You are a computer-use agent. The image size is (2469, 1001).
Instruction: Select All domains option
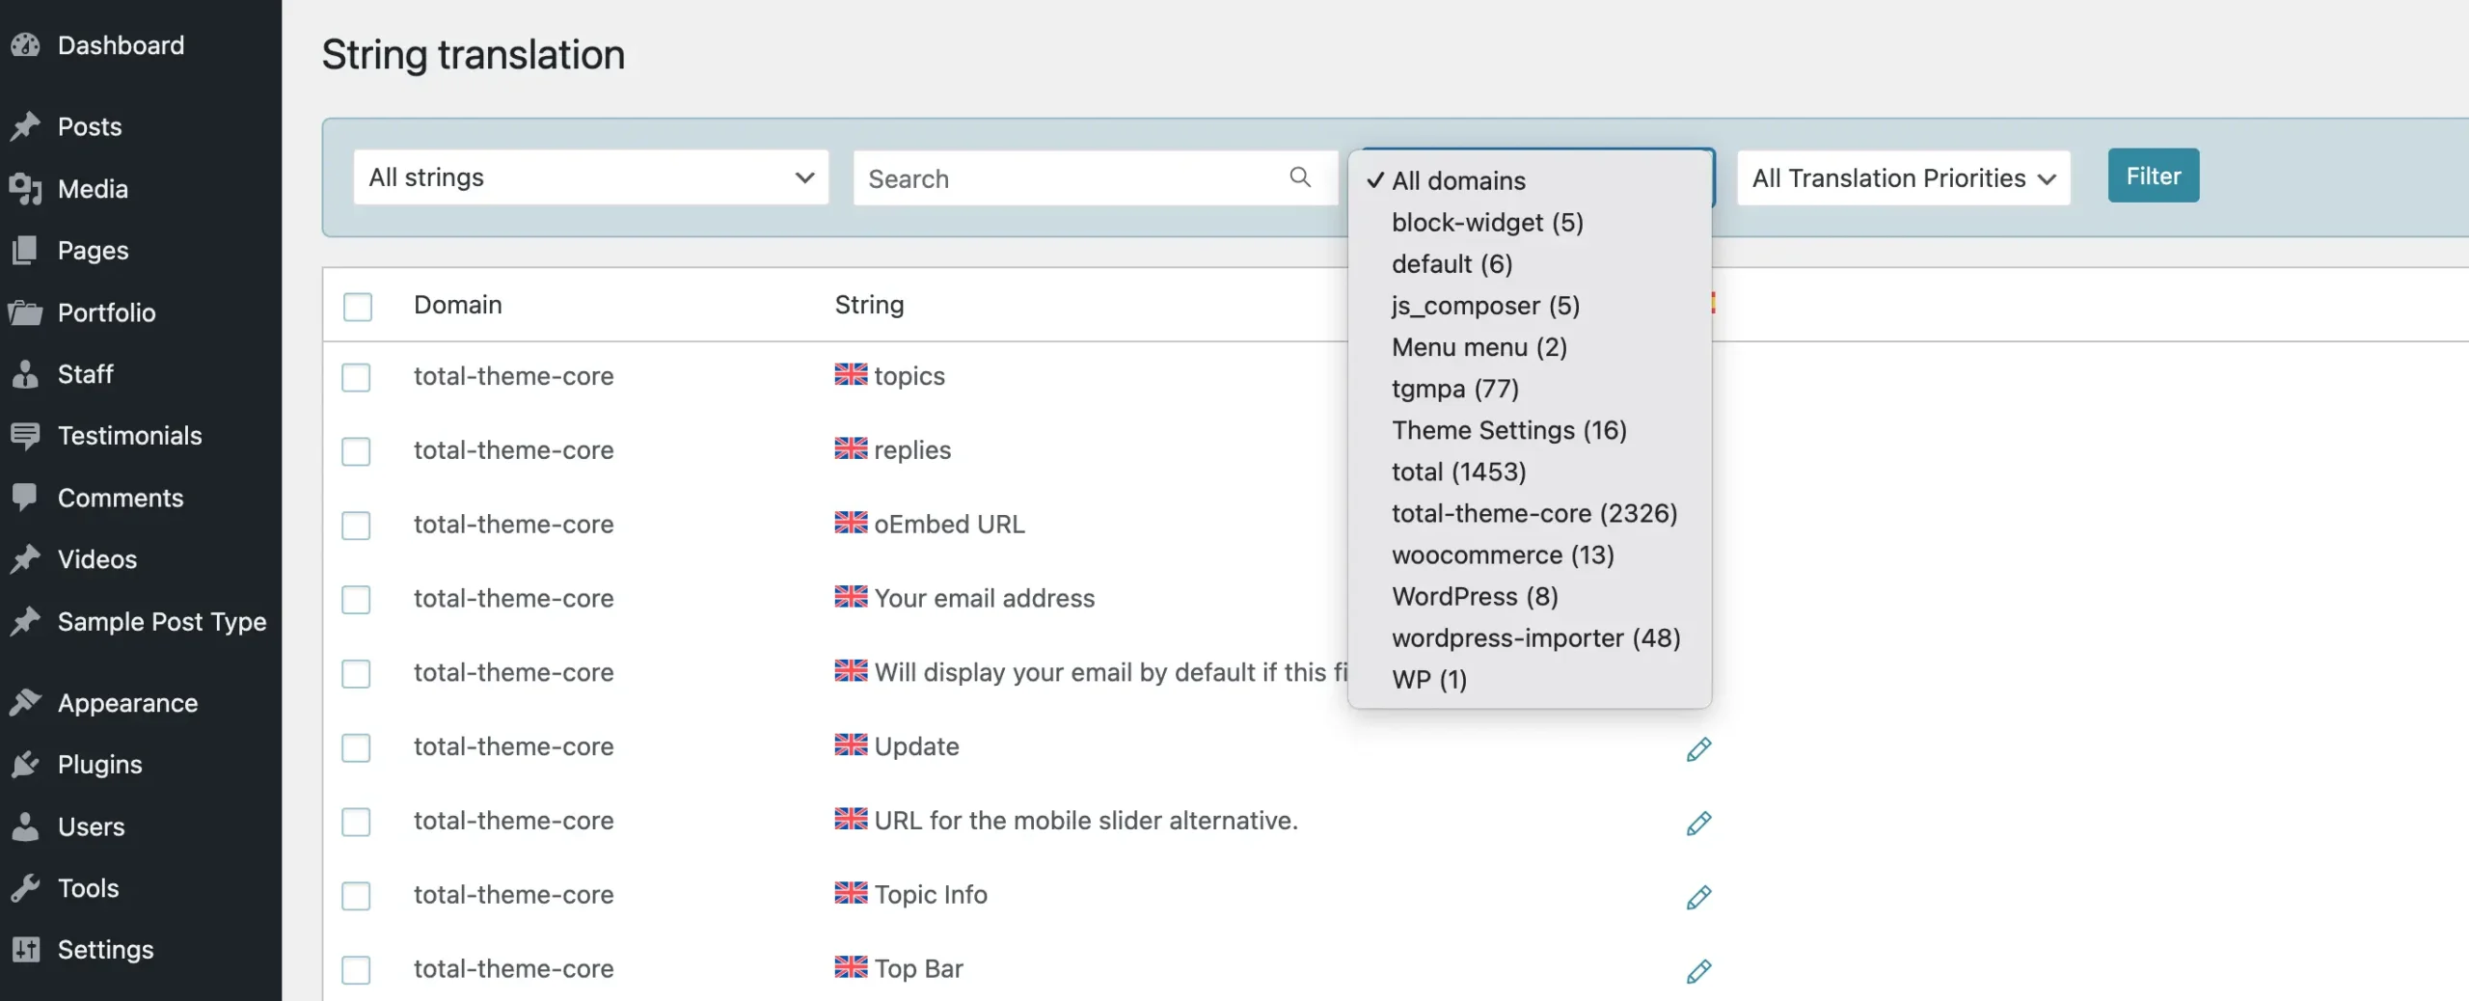click(x=1530, y=180)
